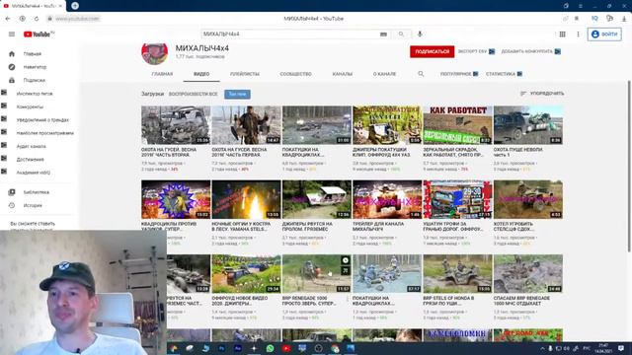Start voice search with microphone icon
Viewport: 632px width, 355px height.
tap(420, 35)
